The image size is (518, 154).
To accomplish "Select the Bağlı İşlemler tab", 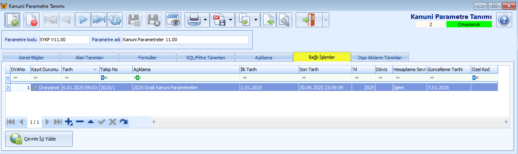I will click(322, 57).
